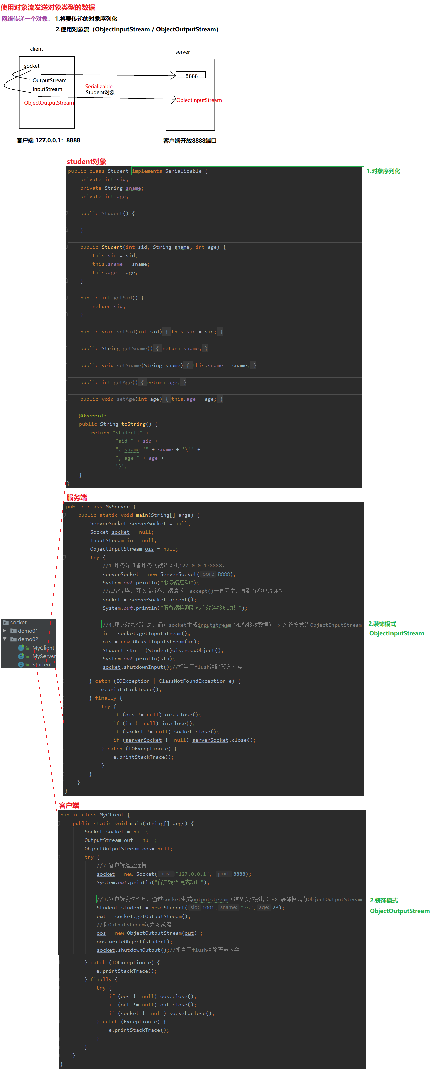
Task: Click the green lock icon beside MyClient
Action: (x=27, y=648)
